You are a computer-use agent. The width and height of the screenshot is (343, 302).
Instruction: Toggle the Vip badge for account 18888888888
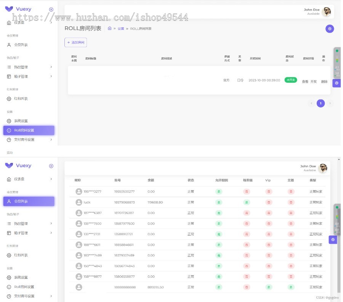269,287
